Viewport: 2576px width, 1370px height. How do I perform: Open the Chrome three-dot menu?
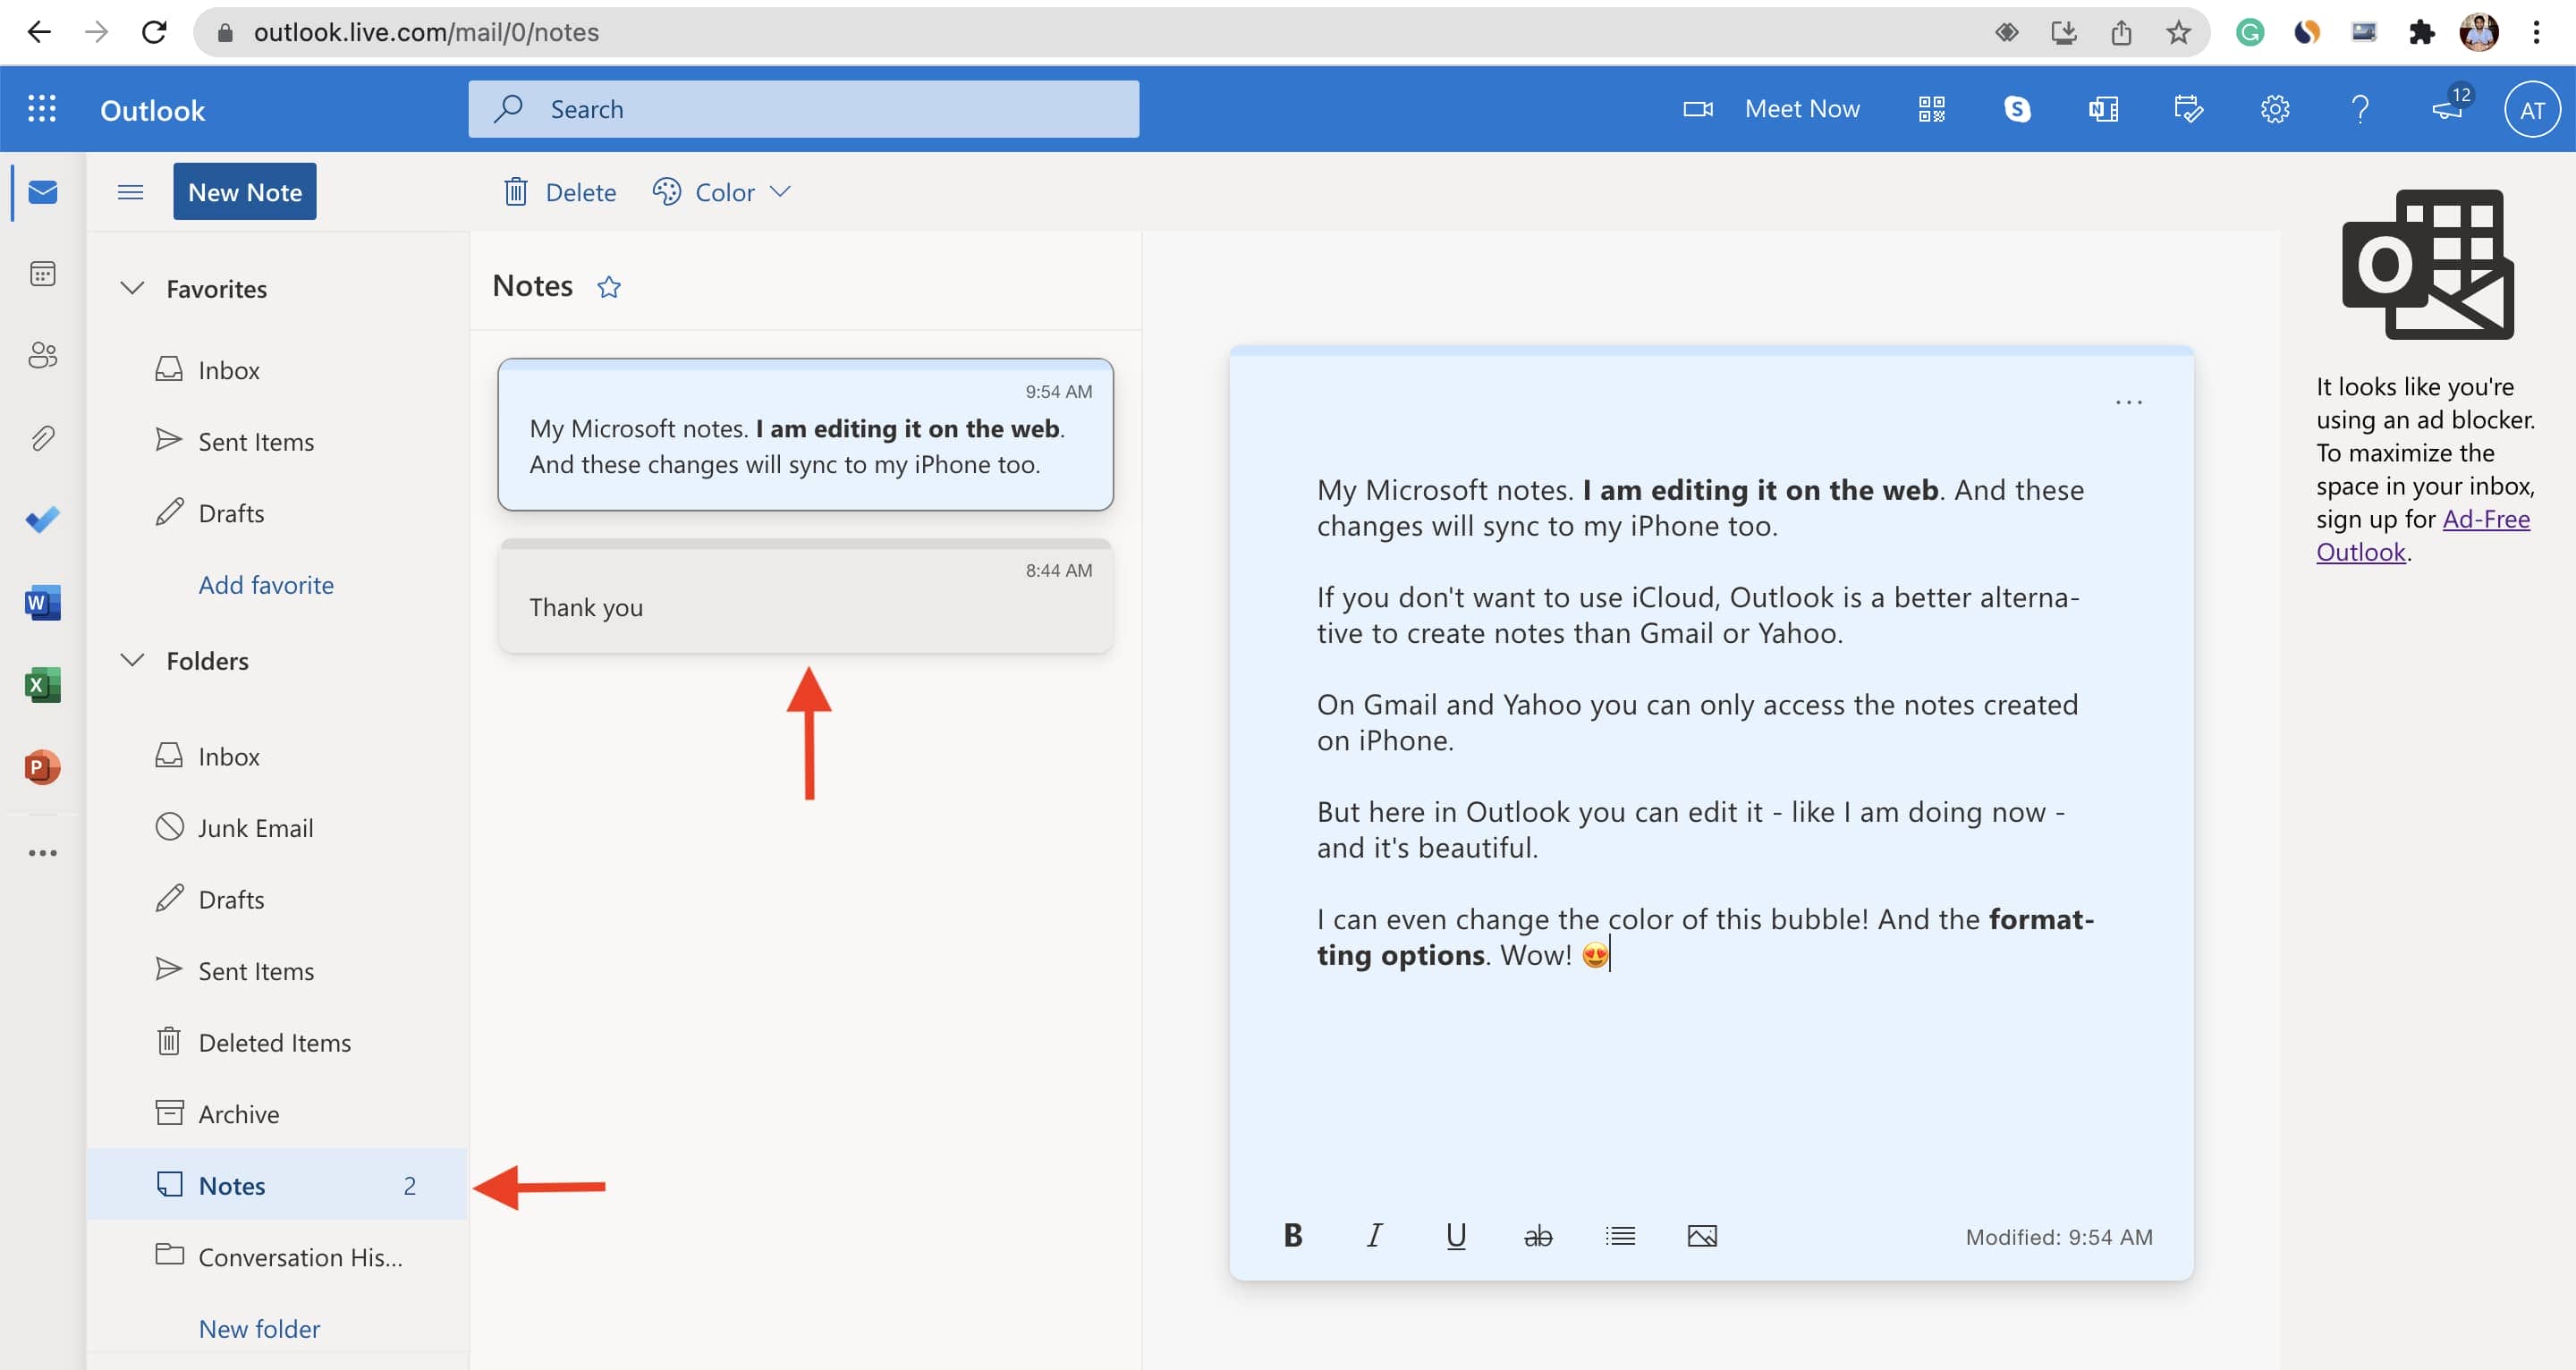click(x=2536, y=32)
